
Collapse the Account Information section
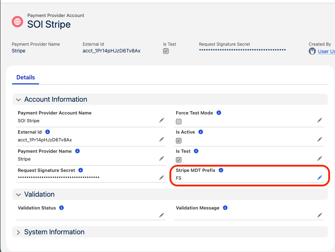pos(18,100)
